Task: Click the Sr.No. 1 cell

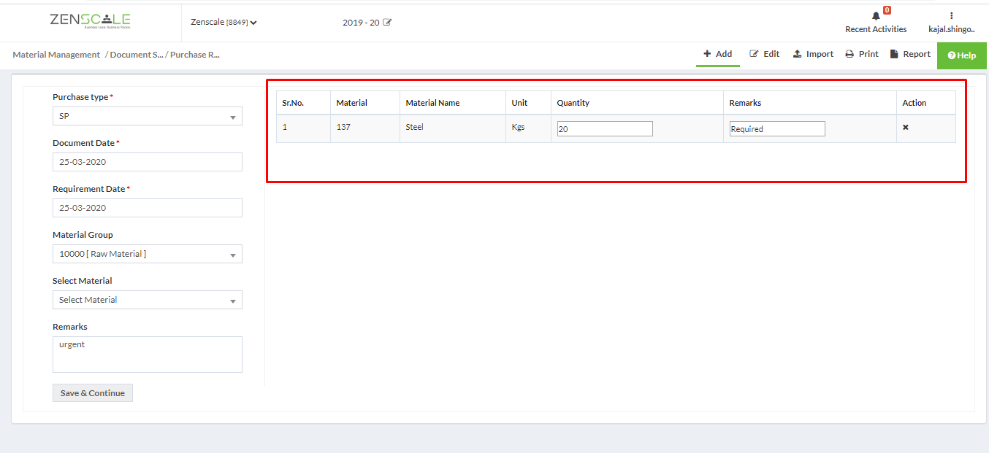Action: 303,128
